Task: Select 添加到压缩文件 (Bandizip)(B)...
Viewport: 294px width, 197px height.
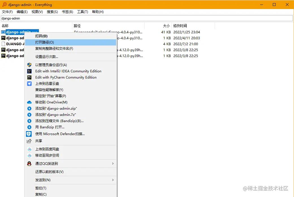Action: coord(71,121)
